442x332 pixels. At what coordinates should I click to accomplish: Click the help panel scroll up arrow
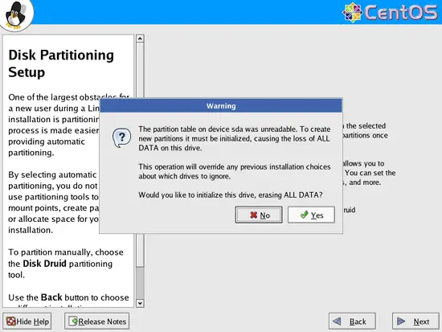(140, 39)
